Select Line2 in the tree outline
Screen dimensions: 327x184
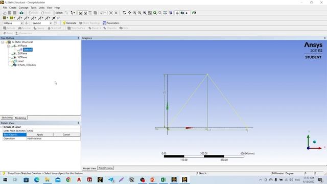pos(20,61)
